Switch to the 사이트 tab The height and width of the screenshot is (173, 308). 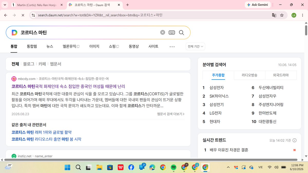[x=153, y=46]
